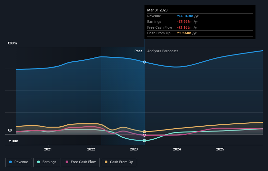Screen dimensions: 268x171
Task: Toggle the Revenue series legend button
Action: tap(19, 162)
